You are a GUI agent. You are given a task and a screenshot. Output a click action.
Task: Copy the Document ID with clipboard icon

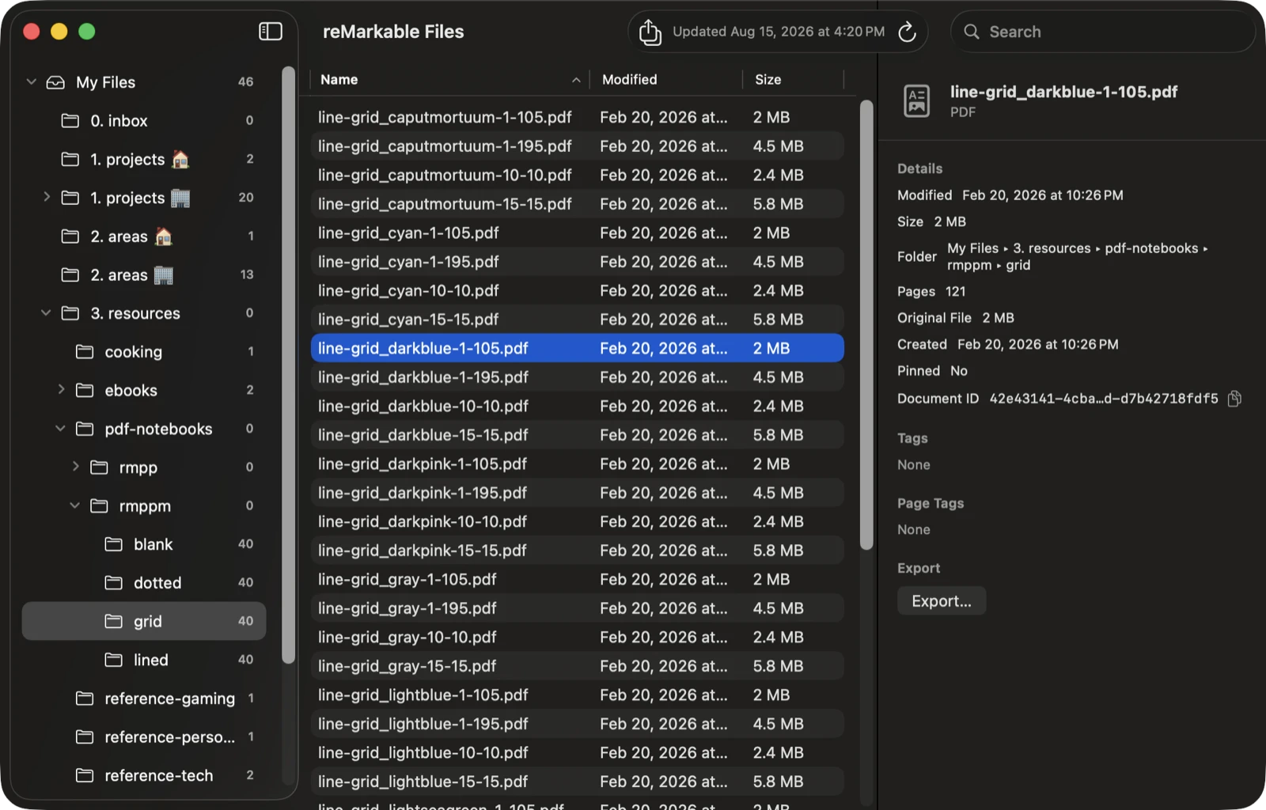click(1234, 399)
